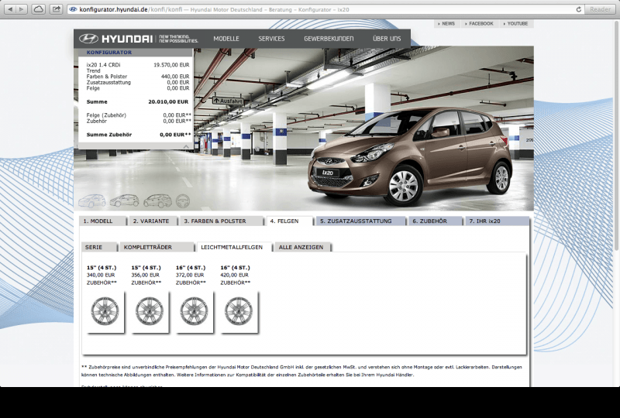Screen dimensions: 620x418
Task: Switch to the ALLE ANZEIGEN sub-tab
Action: [302, 247]
